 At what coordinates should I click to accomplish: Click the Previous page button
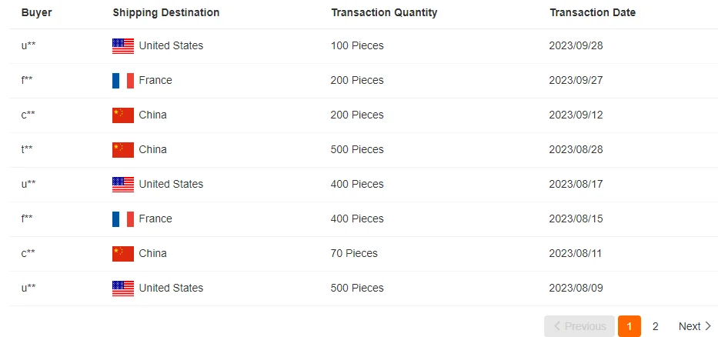pos(579,326)
